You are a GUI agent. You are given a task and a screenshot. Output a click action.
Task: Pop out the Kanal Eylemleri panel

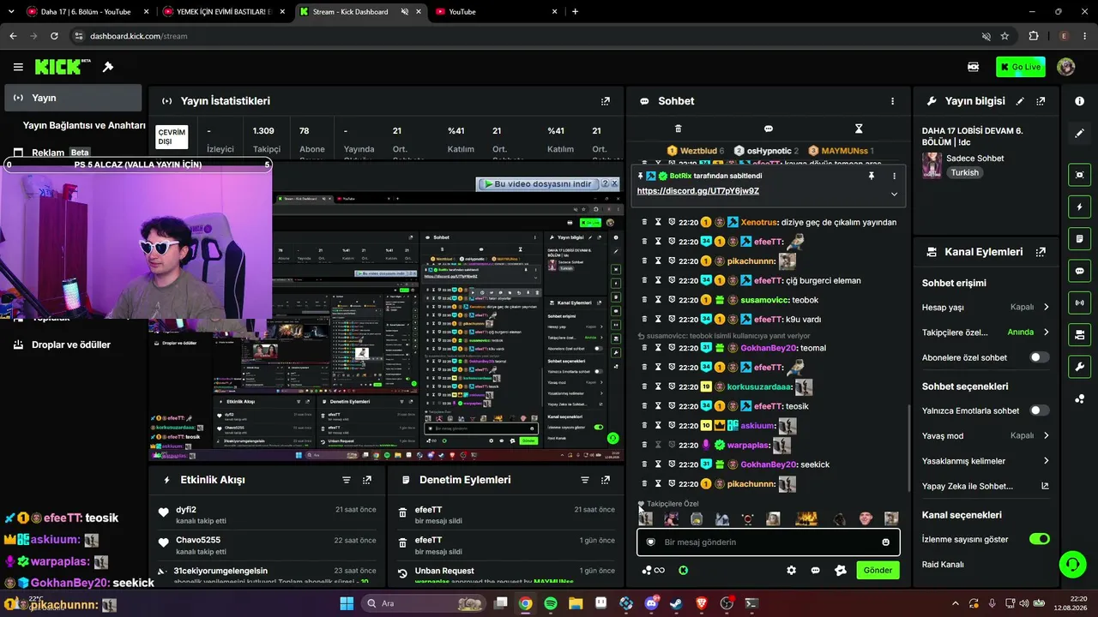[1041, 252]
